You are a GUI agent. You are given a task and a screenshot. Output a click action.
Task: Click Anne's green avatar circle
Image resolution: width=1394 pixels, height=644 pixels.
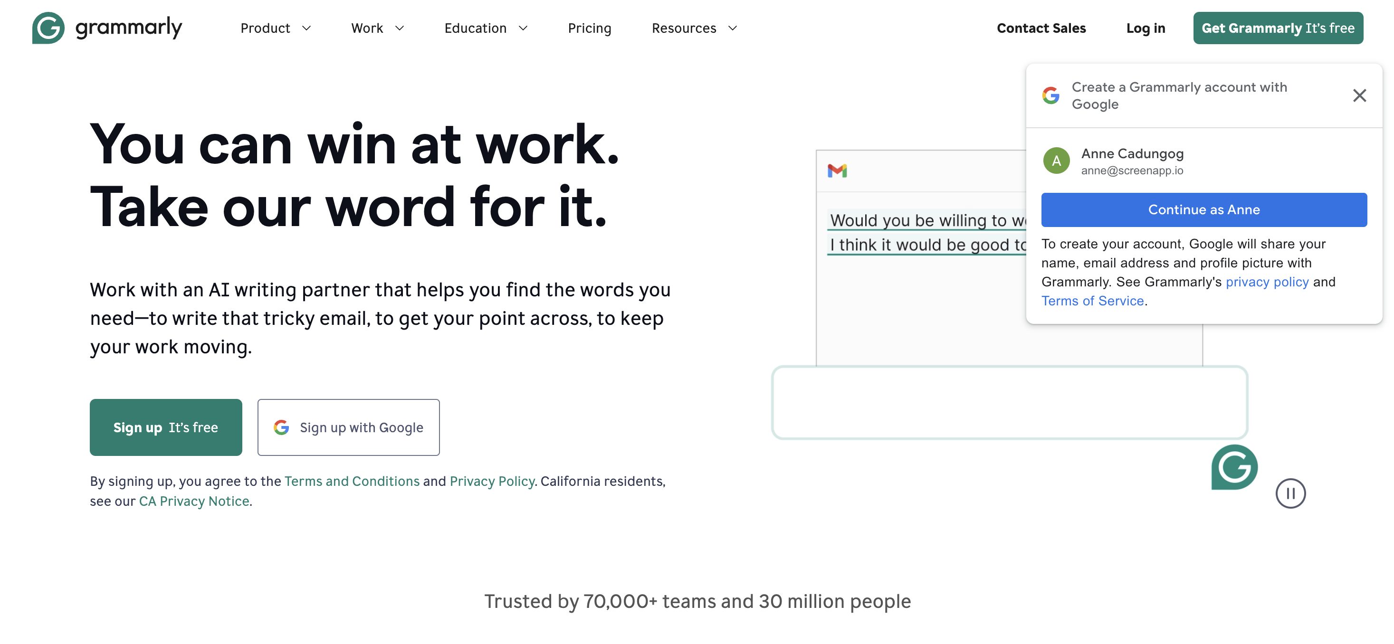(x=1056, y=161)
